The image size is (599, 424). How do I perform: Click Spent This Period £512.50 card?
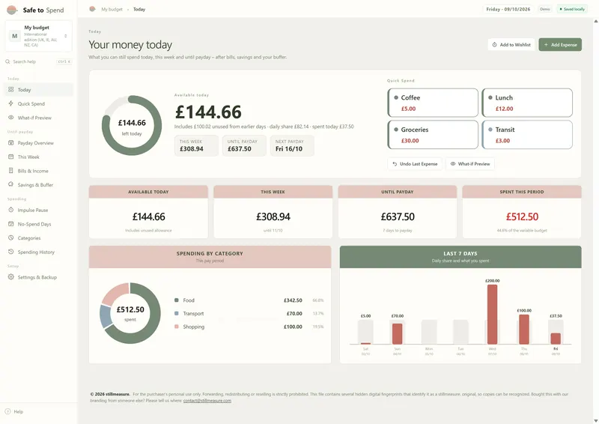tap(522, 212)
